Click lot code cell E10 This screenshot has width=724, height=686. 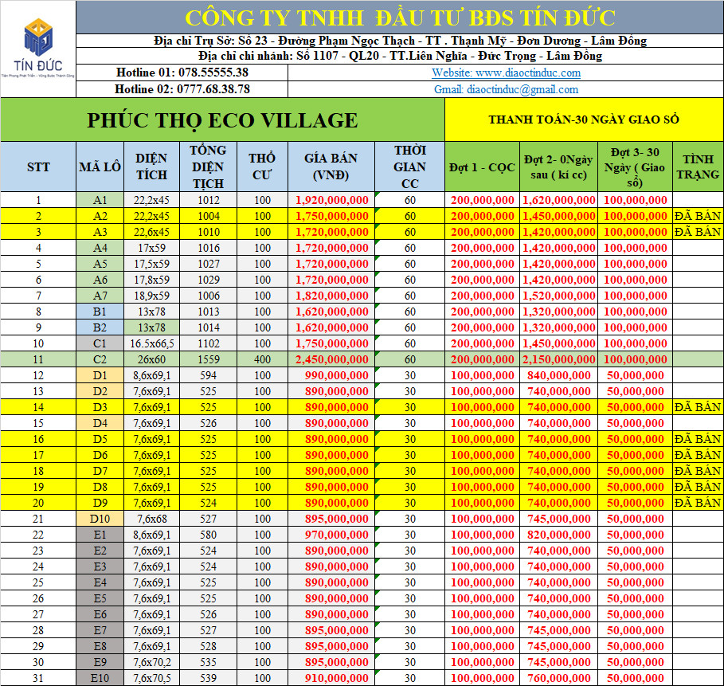click(x=100, y=678)
